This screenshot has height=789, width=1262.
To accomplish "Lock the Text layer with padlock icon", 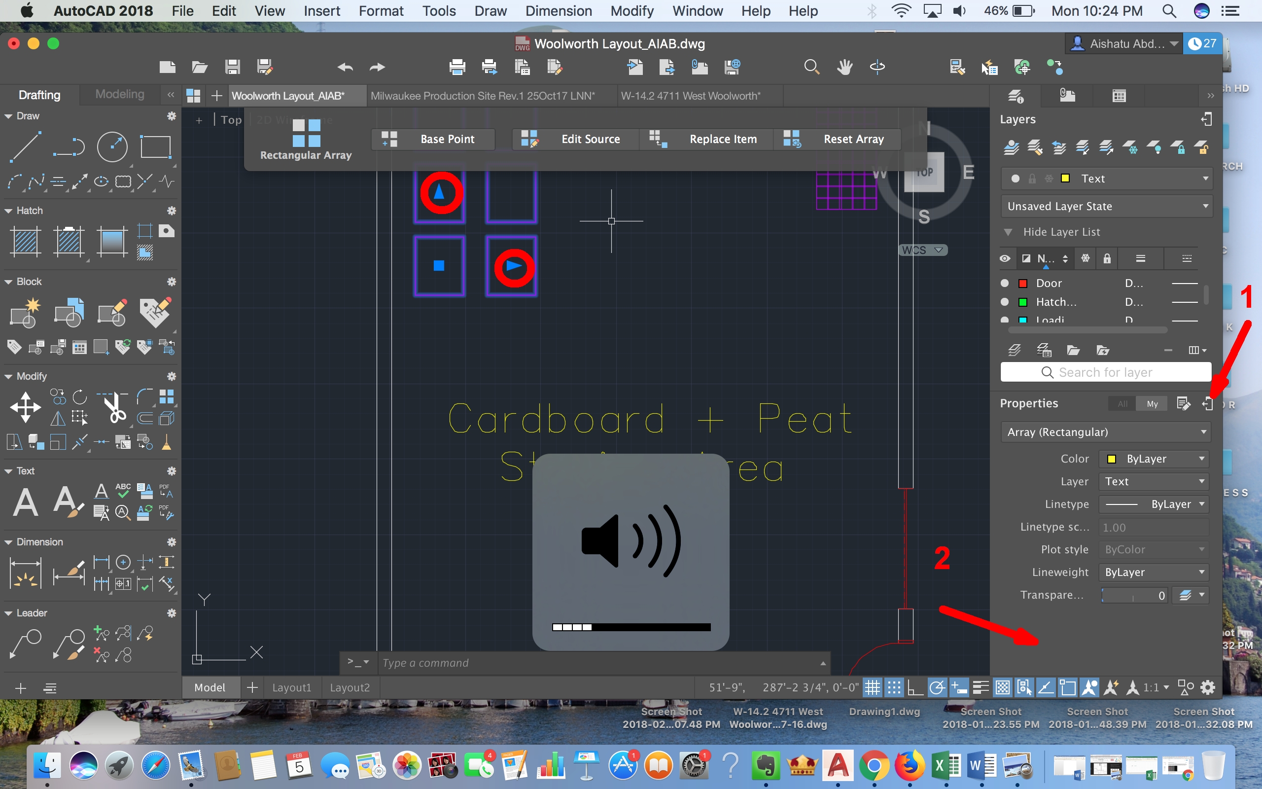I will [1033, 178].
